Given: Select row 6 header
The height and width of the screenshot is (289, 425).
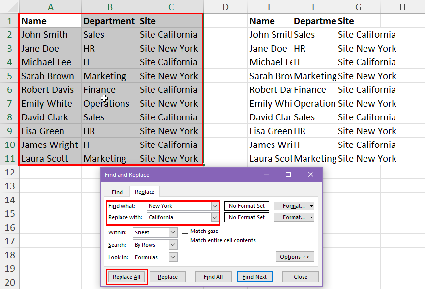Looking at the screenshot, I should click(10, 89).
